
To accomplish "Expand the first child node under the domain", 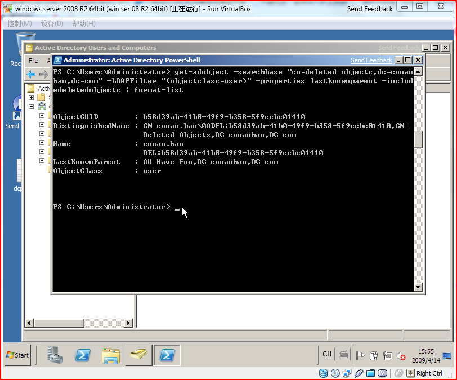I will [x=42, y=115].
